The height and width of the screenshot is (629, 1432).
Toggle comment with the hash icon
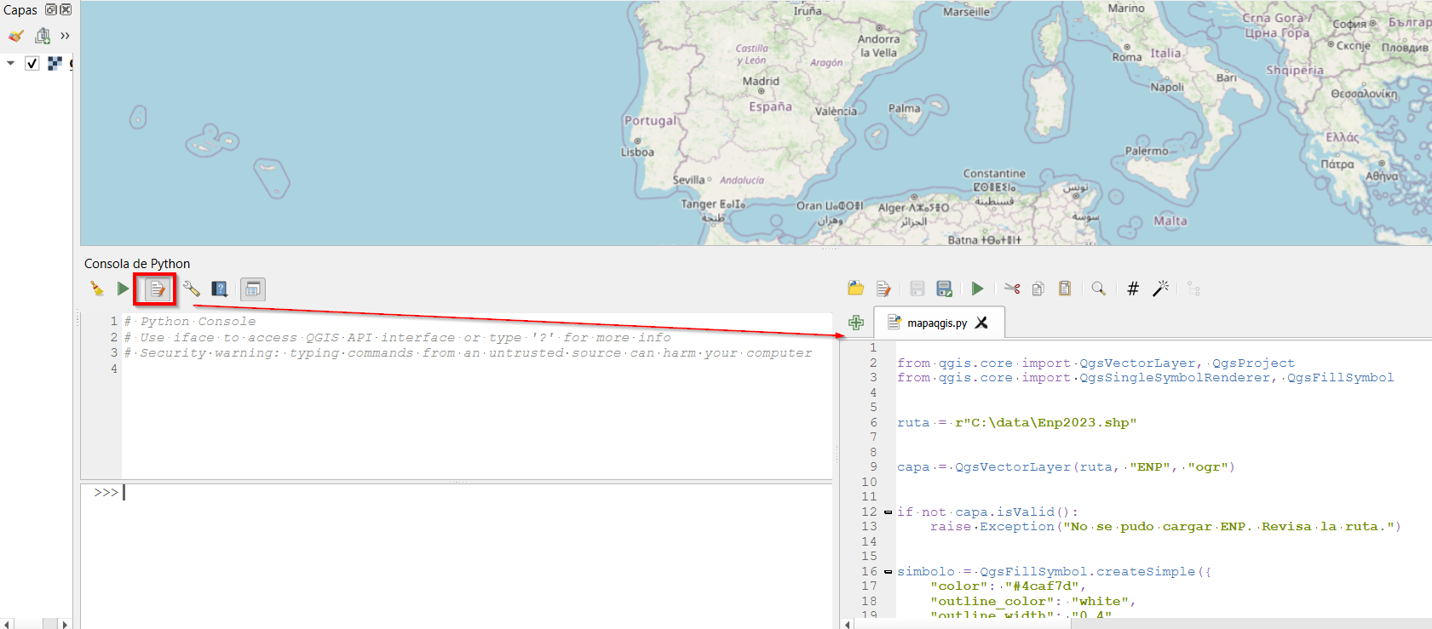pyautogui.click(x=1133, y=289)
